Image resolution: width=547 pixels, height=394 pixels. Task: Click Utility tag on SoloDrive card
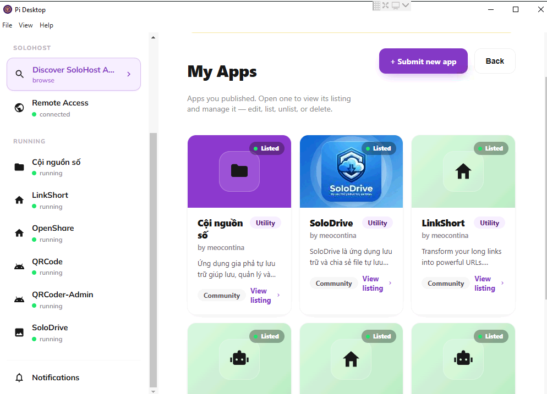coord(377,223)
